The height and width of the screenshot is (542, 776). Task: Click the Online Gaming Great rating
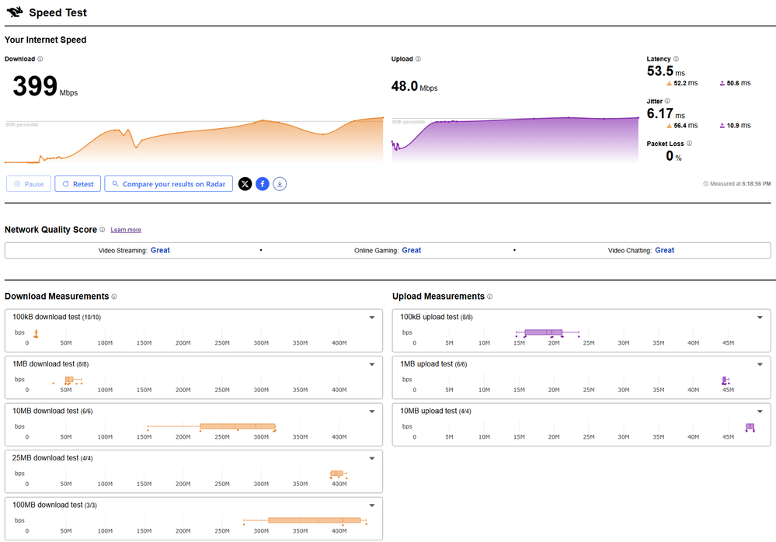pos(411,250)
